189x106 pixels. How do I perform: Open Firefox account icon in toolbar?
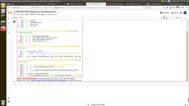coord(174,8)
